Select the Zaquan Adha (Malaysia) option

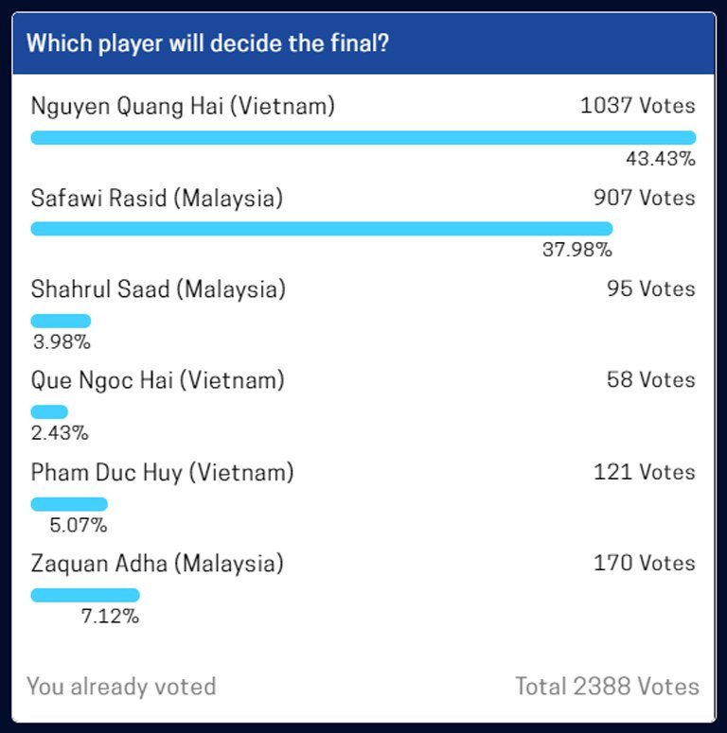(156, 564)
